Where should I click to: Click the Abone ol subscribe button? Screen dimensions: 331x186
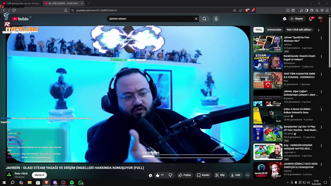[x=39, y=175]
